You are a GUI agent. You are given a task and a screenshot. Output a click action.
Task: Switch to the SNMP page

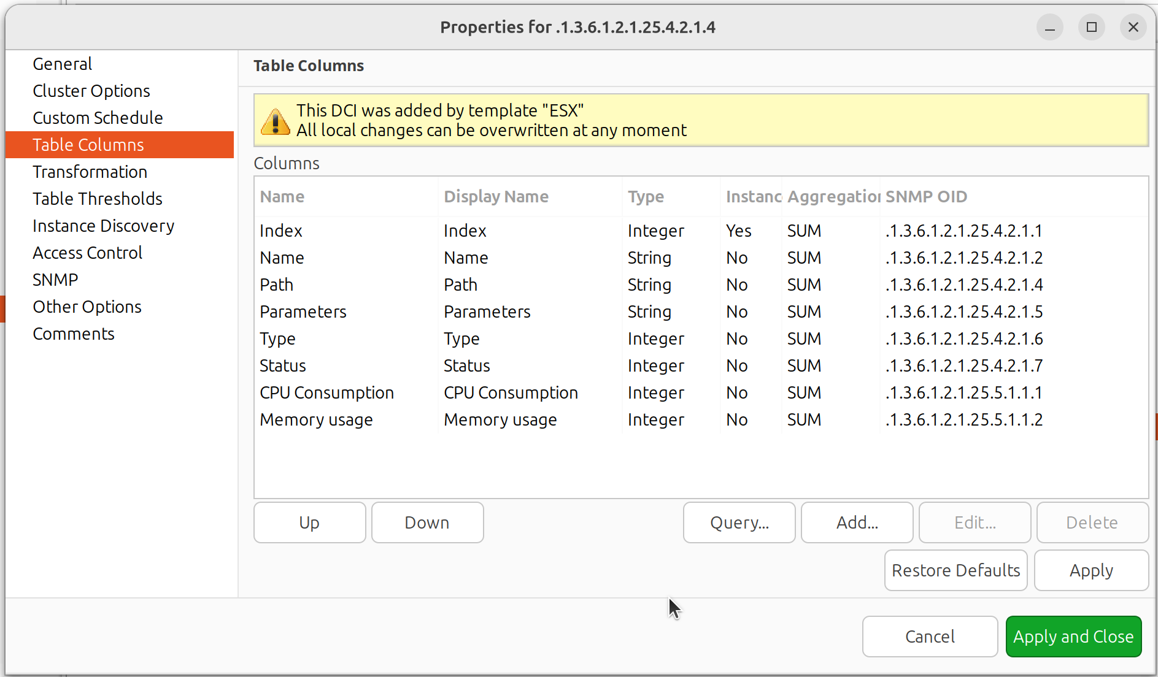(55, 279)
